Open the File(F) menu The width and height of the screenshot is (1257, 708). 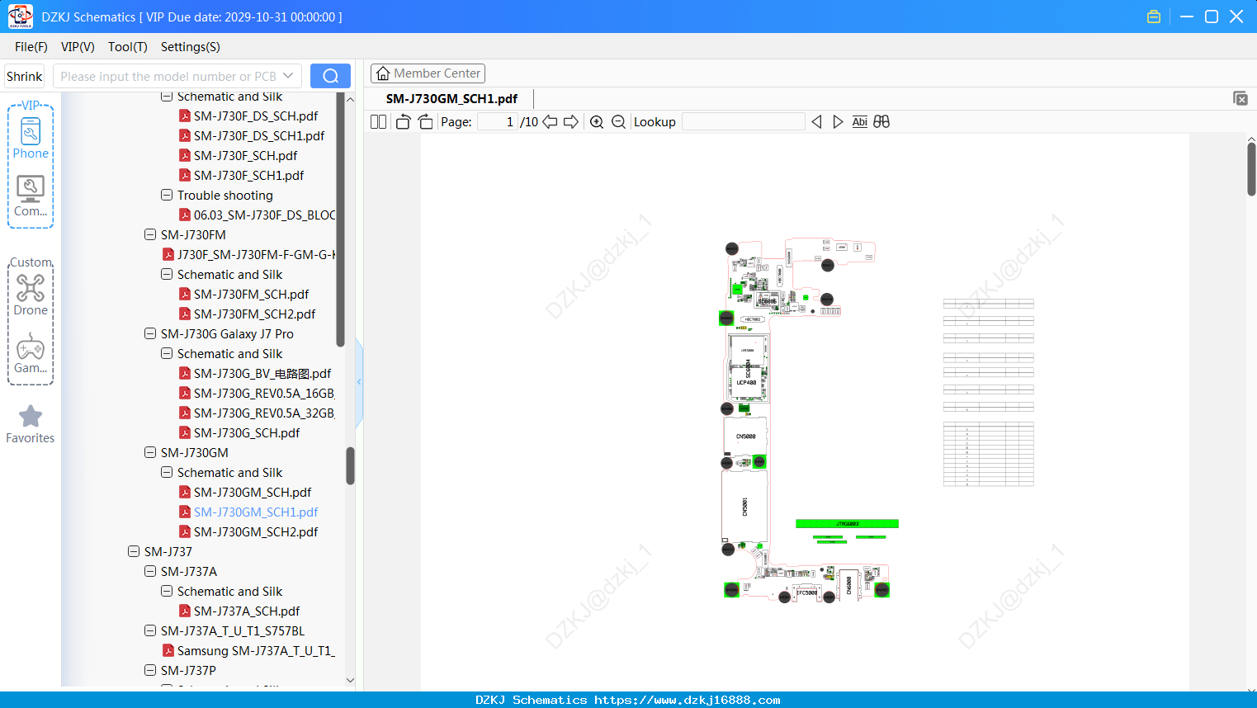[x=31, y=47]
